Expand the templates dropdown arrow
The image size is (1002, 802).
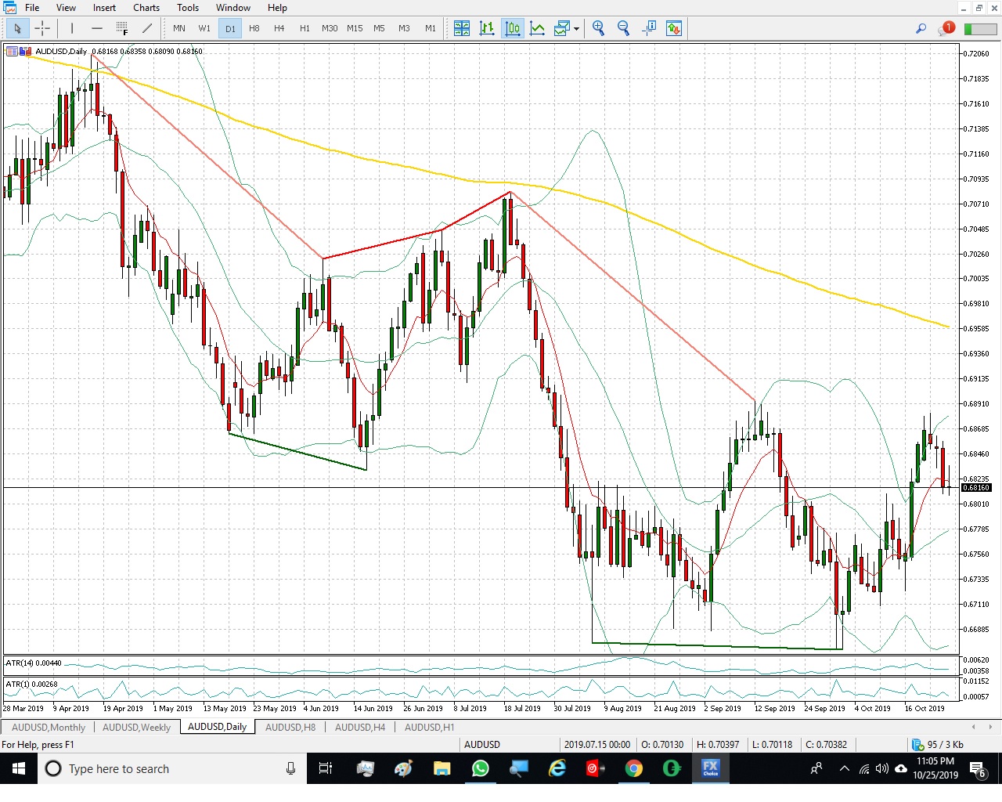pos(577,28)
